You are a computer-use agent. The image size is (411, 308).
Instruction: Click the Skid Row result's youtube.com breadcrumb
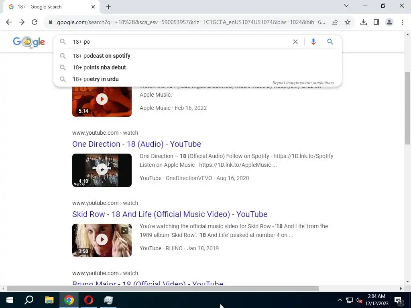click(105, 203)
